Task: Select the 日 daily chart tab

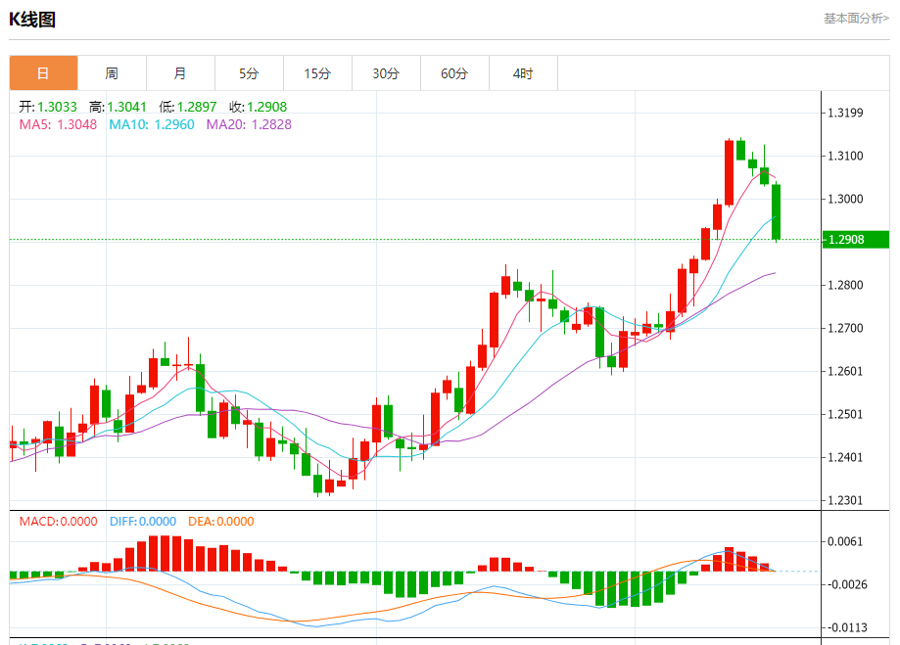Action: click(x=44, y=73)
